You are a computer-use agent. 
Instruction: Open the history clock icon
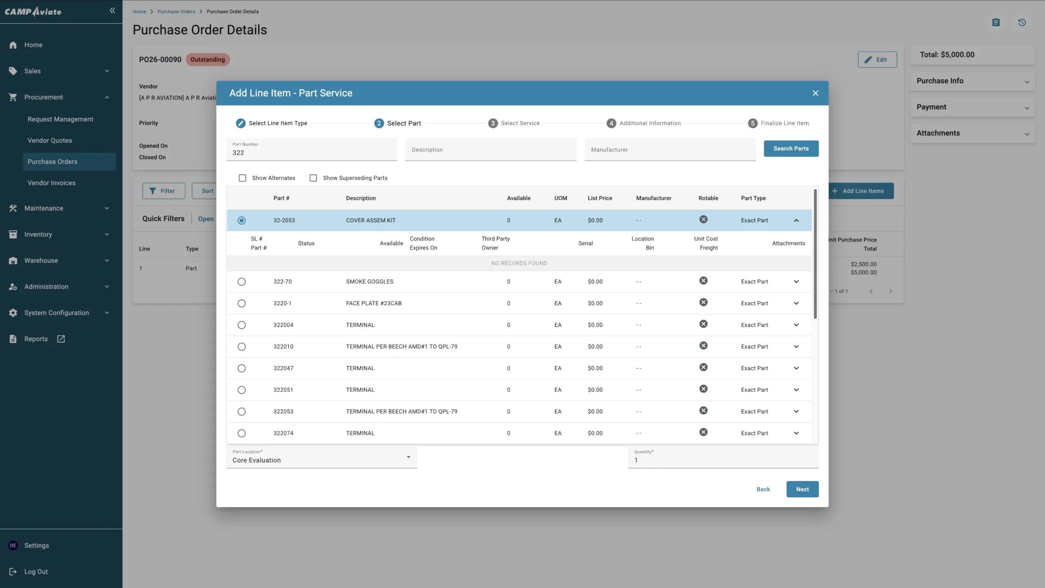[1022, 22]
